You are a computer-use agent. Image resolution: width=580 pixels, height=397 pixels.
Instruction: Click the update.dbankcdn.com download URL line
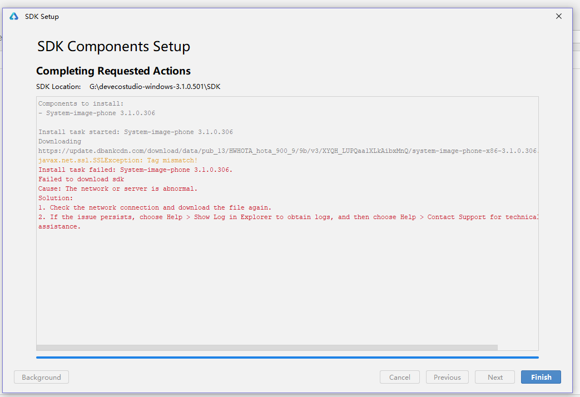pos(288,151)
